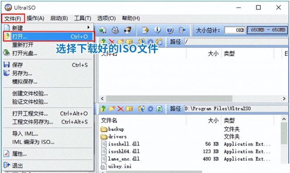Click the gear icon in local directory toolbar
Screen dimensions: 290x173
[150, 109]
